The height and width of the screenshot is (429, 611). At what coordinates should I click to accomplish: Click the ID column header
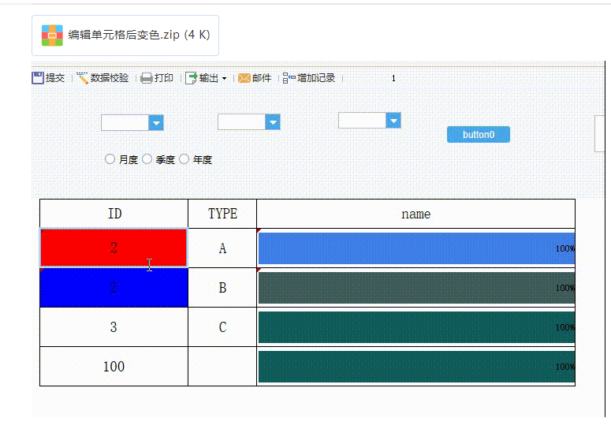click(114, 214)
